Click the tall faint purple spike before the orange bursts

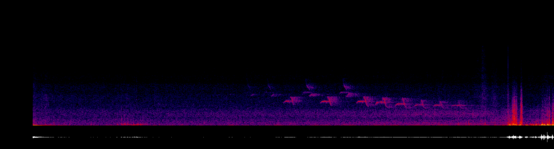point(483,85)
